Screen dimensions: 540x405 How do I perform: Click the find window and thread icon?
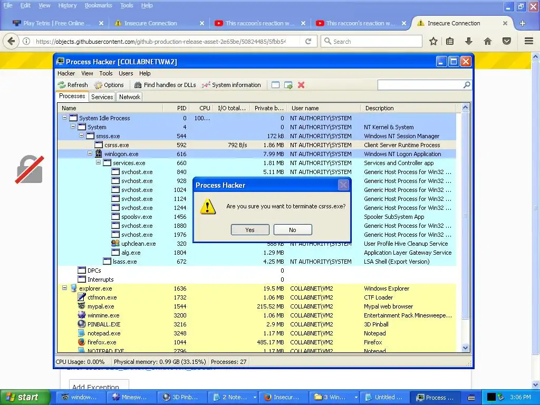(288, 85)
